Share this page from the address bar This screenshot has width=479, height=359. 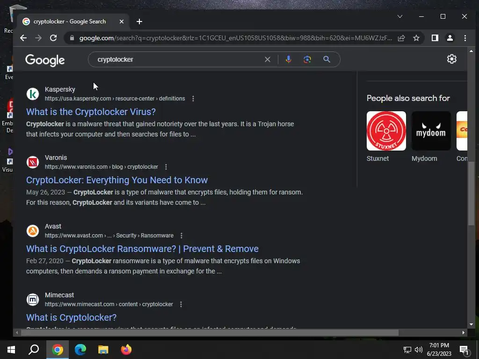[401, 38]
